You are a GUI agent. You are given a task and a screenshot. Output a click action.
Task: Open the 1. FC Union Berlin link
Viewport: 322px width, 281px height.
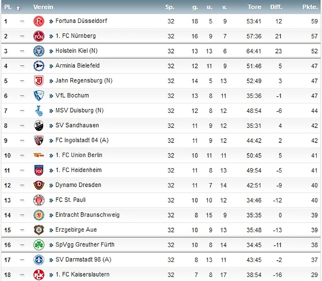(79, 155)
